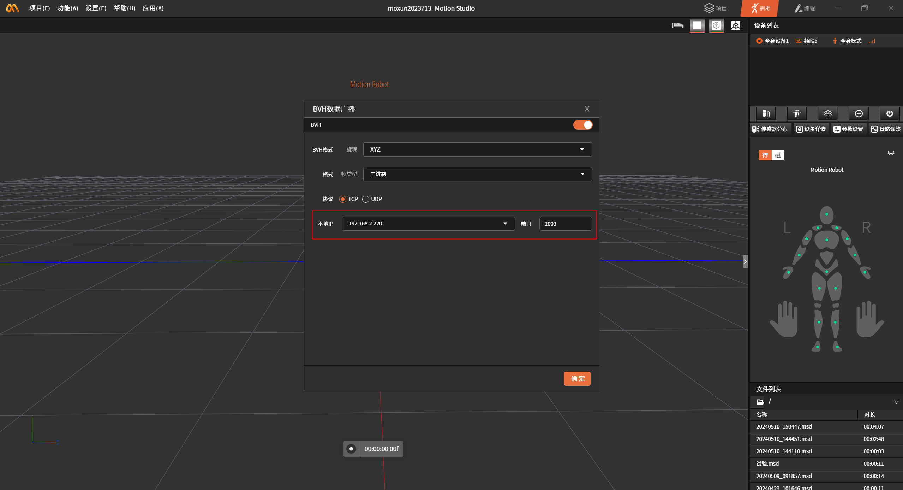Click the port 2003 input field
Image resolution: width=903 pixels, height=490 pixels.
(566, 224)
